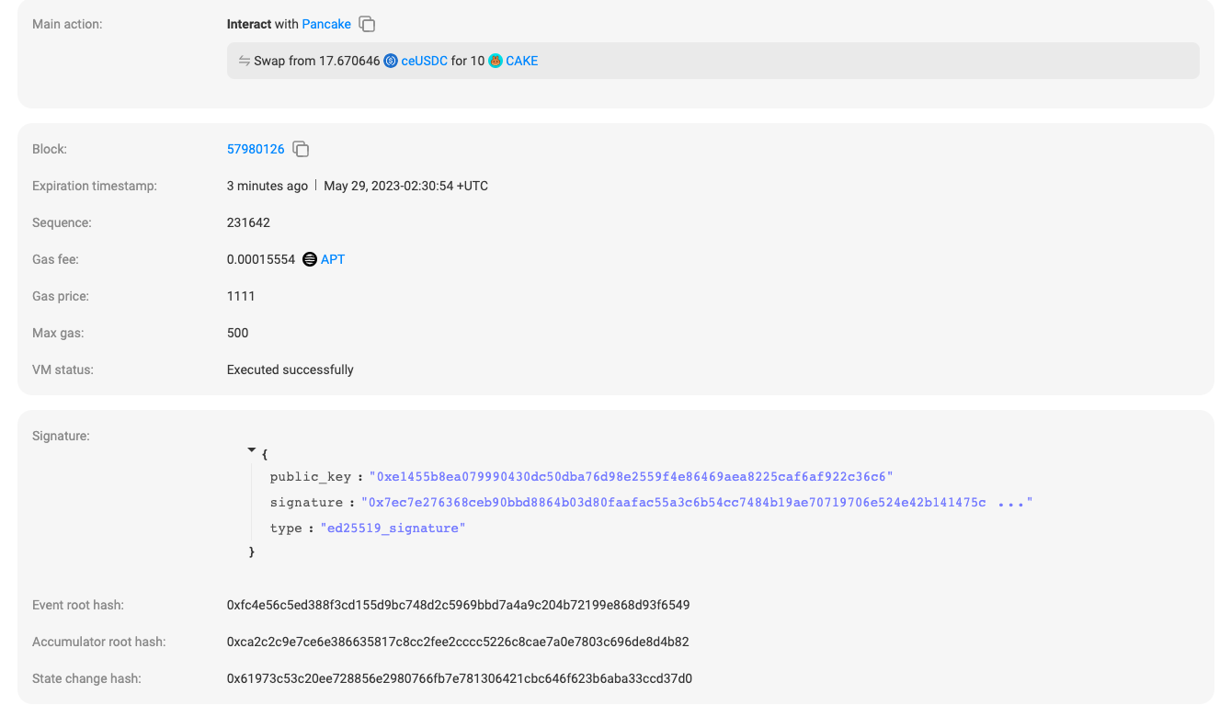Click the ceUSDC token icon
Viewport: 1231px width, 705px height.
tap(391, 61)
